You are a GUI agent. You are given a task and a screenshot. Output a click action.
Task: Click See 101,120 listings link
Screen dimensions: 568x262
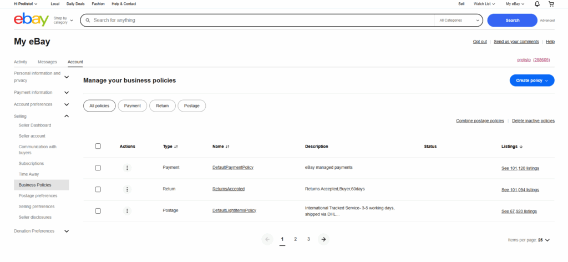pos(520,168)
